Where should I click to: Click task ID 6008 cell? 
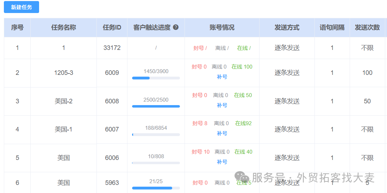tap(112, 101)
